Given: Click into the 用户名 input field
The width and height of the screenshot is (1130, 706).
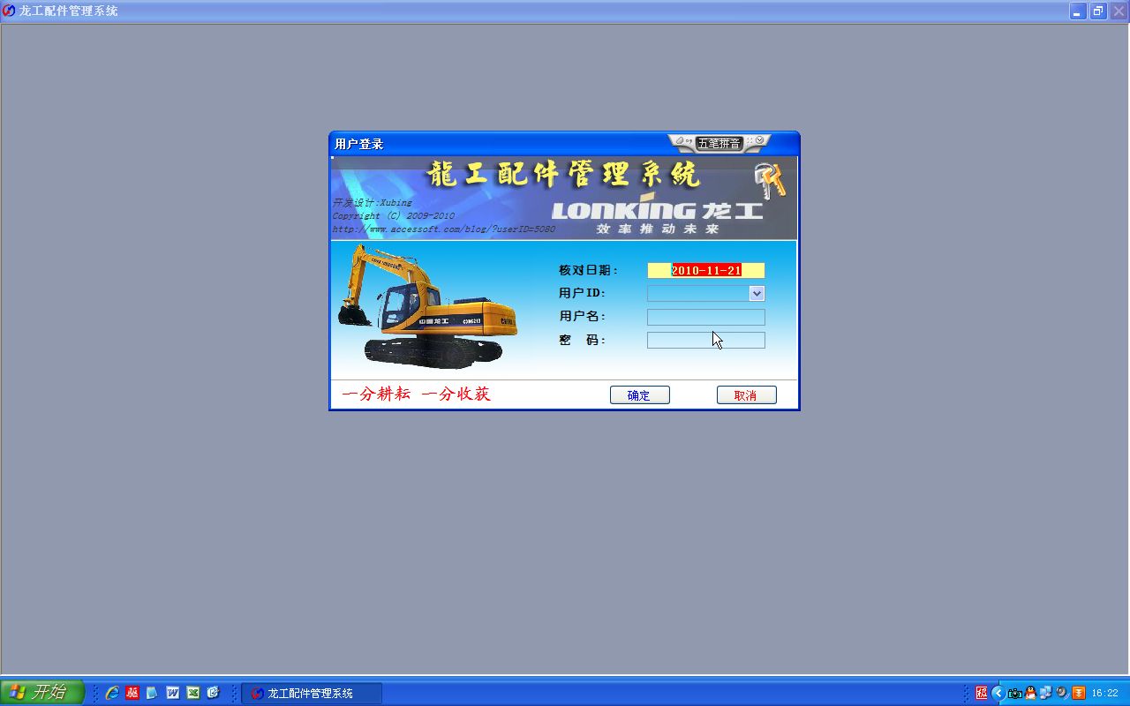Looking at the screenshot, I should click(x=705, y=317).
